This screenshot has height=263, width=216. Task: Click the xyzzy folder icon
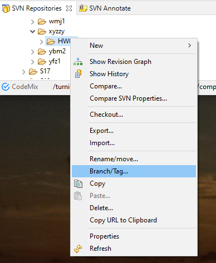42,32
